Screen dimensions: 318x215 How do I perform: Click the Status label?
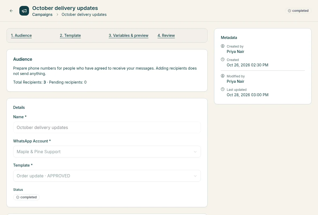(18, 190)
